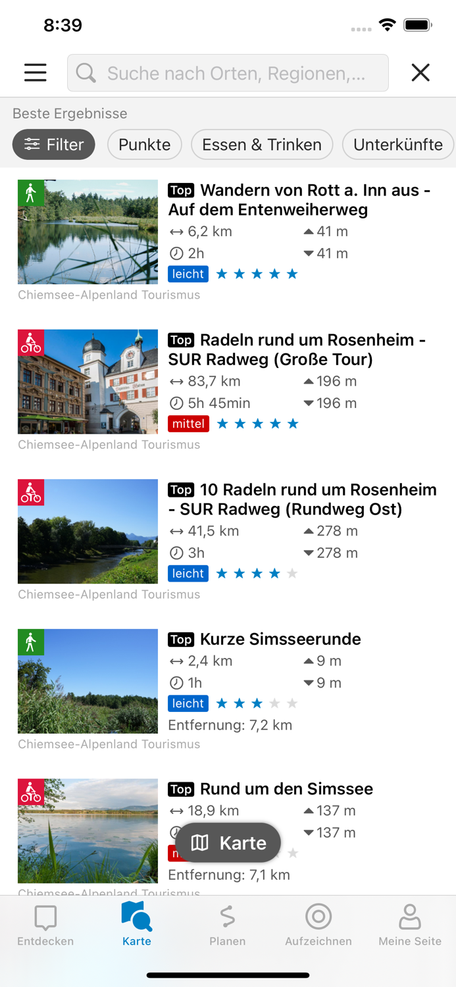The image size is (456, 987).
Task: Open Meine Seite profile icon
Action: tap(409, 917)
